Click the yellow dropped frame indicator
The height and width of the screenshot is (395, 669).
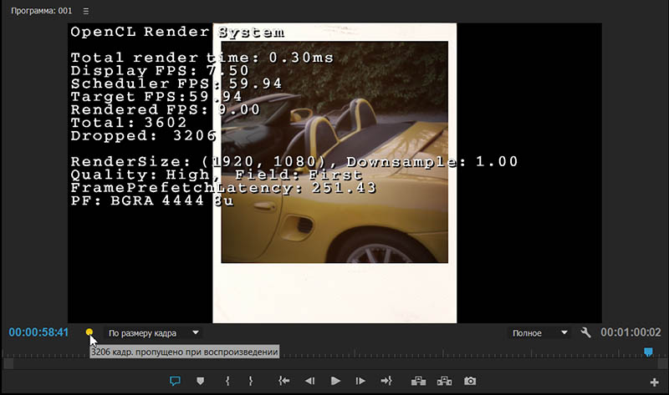coord(89,332)
